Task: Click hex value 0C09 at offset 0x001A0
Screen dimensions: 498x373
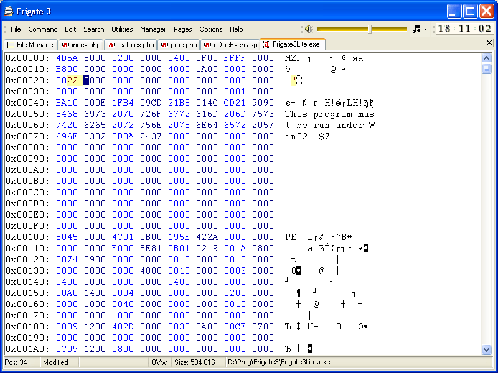Action: click(x=67, y=349)
